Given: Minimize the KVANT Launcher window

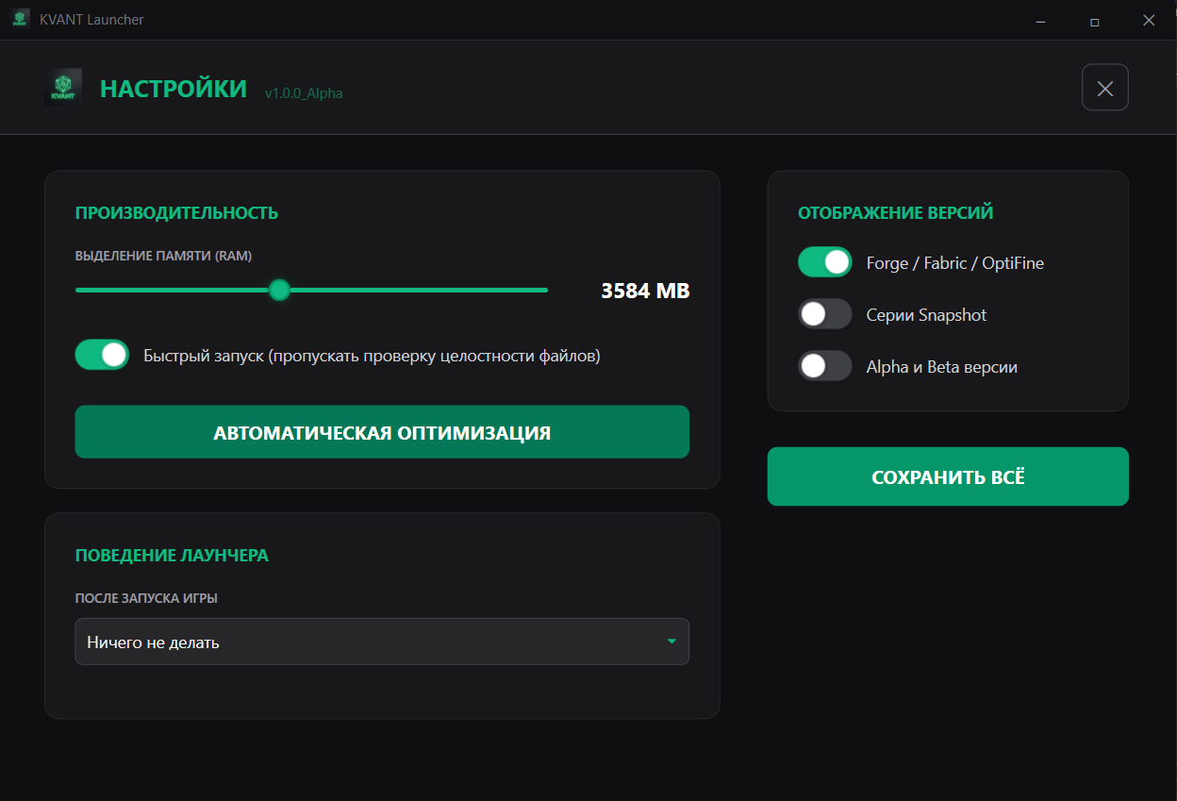Looking at the screenshot, I should click(1039, 20).
